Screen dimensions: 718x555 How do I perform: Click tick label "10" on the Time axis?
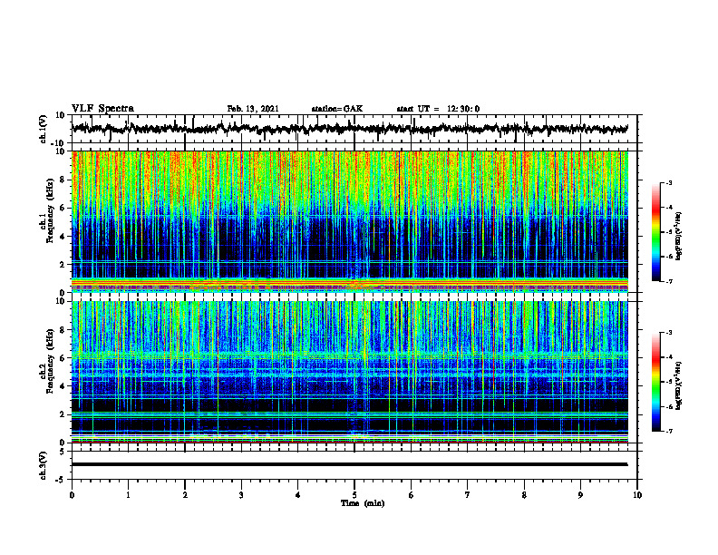click(x=637, y=495)
